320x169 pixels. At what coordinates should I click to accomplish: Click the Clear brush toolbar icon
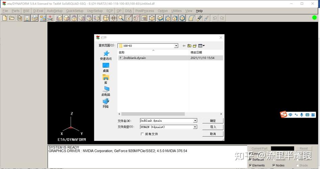(199, 18)
